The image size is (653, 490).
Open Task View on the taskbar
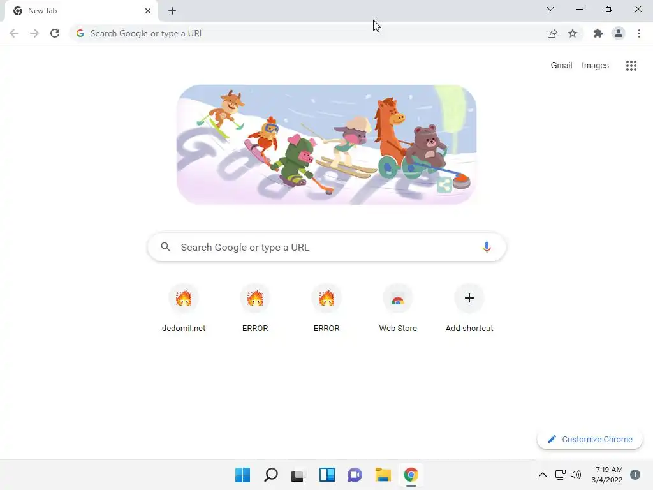(x=297, y=475)
